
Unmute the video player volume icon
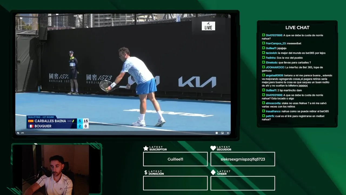[18, 133]
